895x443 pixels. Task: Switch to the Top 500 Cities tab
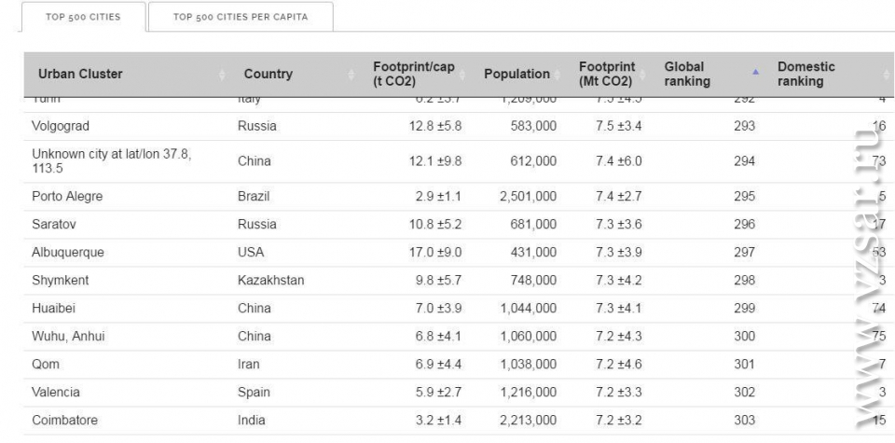[83, 17]
